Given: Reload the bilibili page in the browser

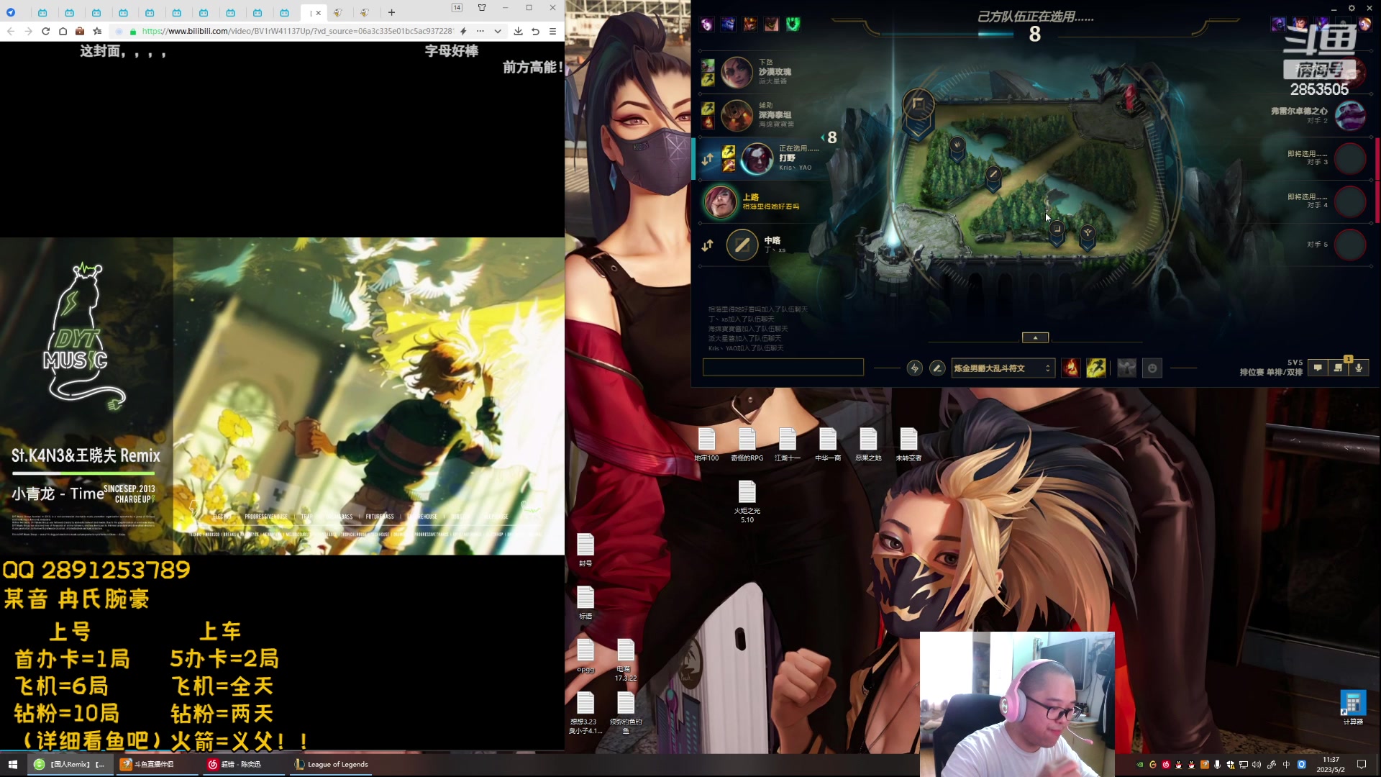Looking at the screenshot, I should click(x=45, y=31).
